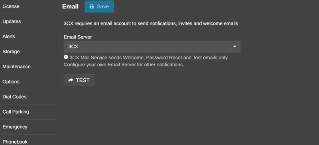The width and height of the screenshot is (319, 145).
Task: Click the floppy disk icon on Save
Action: 92,6
